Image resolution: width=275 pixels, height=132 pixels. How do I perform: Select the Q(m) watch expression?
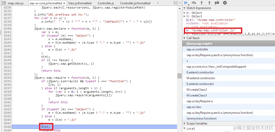[211, 20]
